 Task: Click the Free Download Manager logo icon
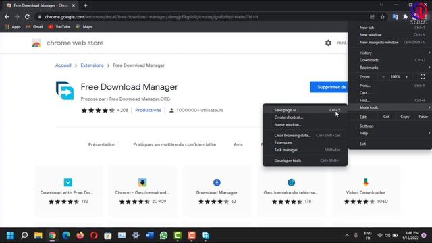click(x=65, y=90)
